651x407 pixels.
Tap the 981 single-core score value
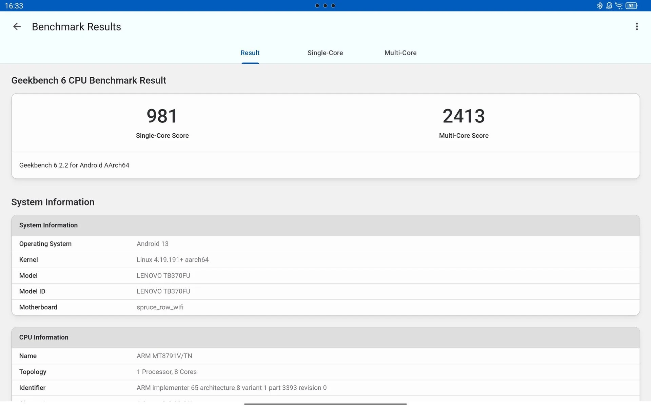click(x=162, y=116)
